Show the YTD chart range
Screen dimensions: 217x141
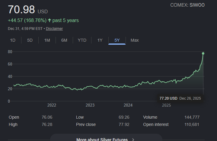[82, 40]
